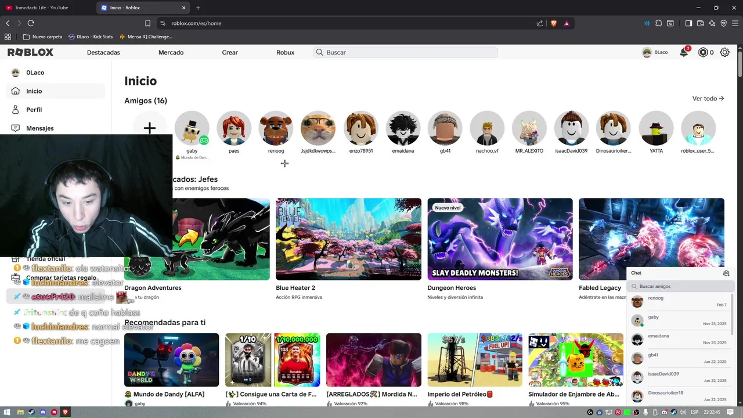Viewport: 743px width, 418px height.
Task: Open the browser extensions puzzle icon
Action: 659,23
